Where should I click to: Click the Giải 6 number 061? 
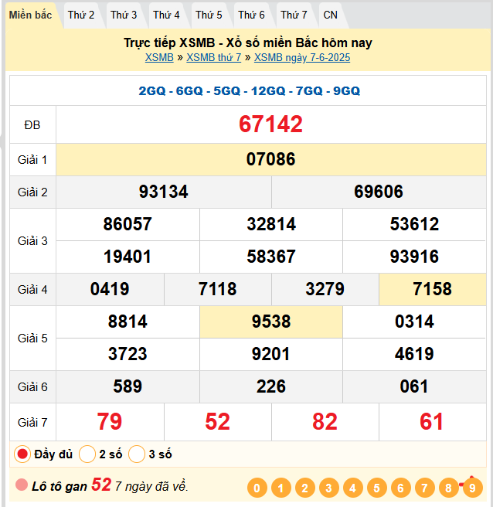tap(414, 386)
